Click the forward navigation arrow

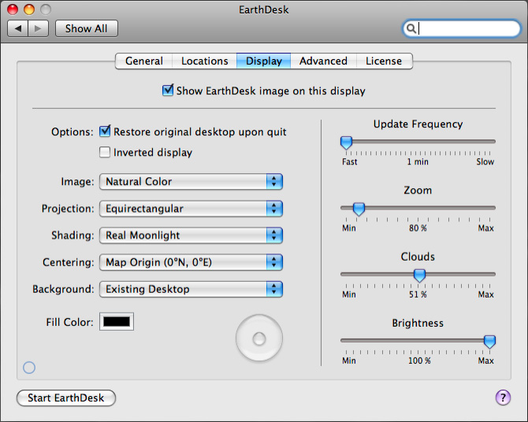[39, 28]
